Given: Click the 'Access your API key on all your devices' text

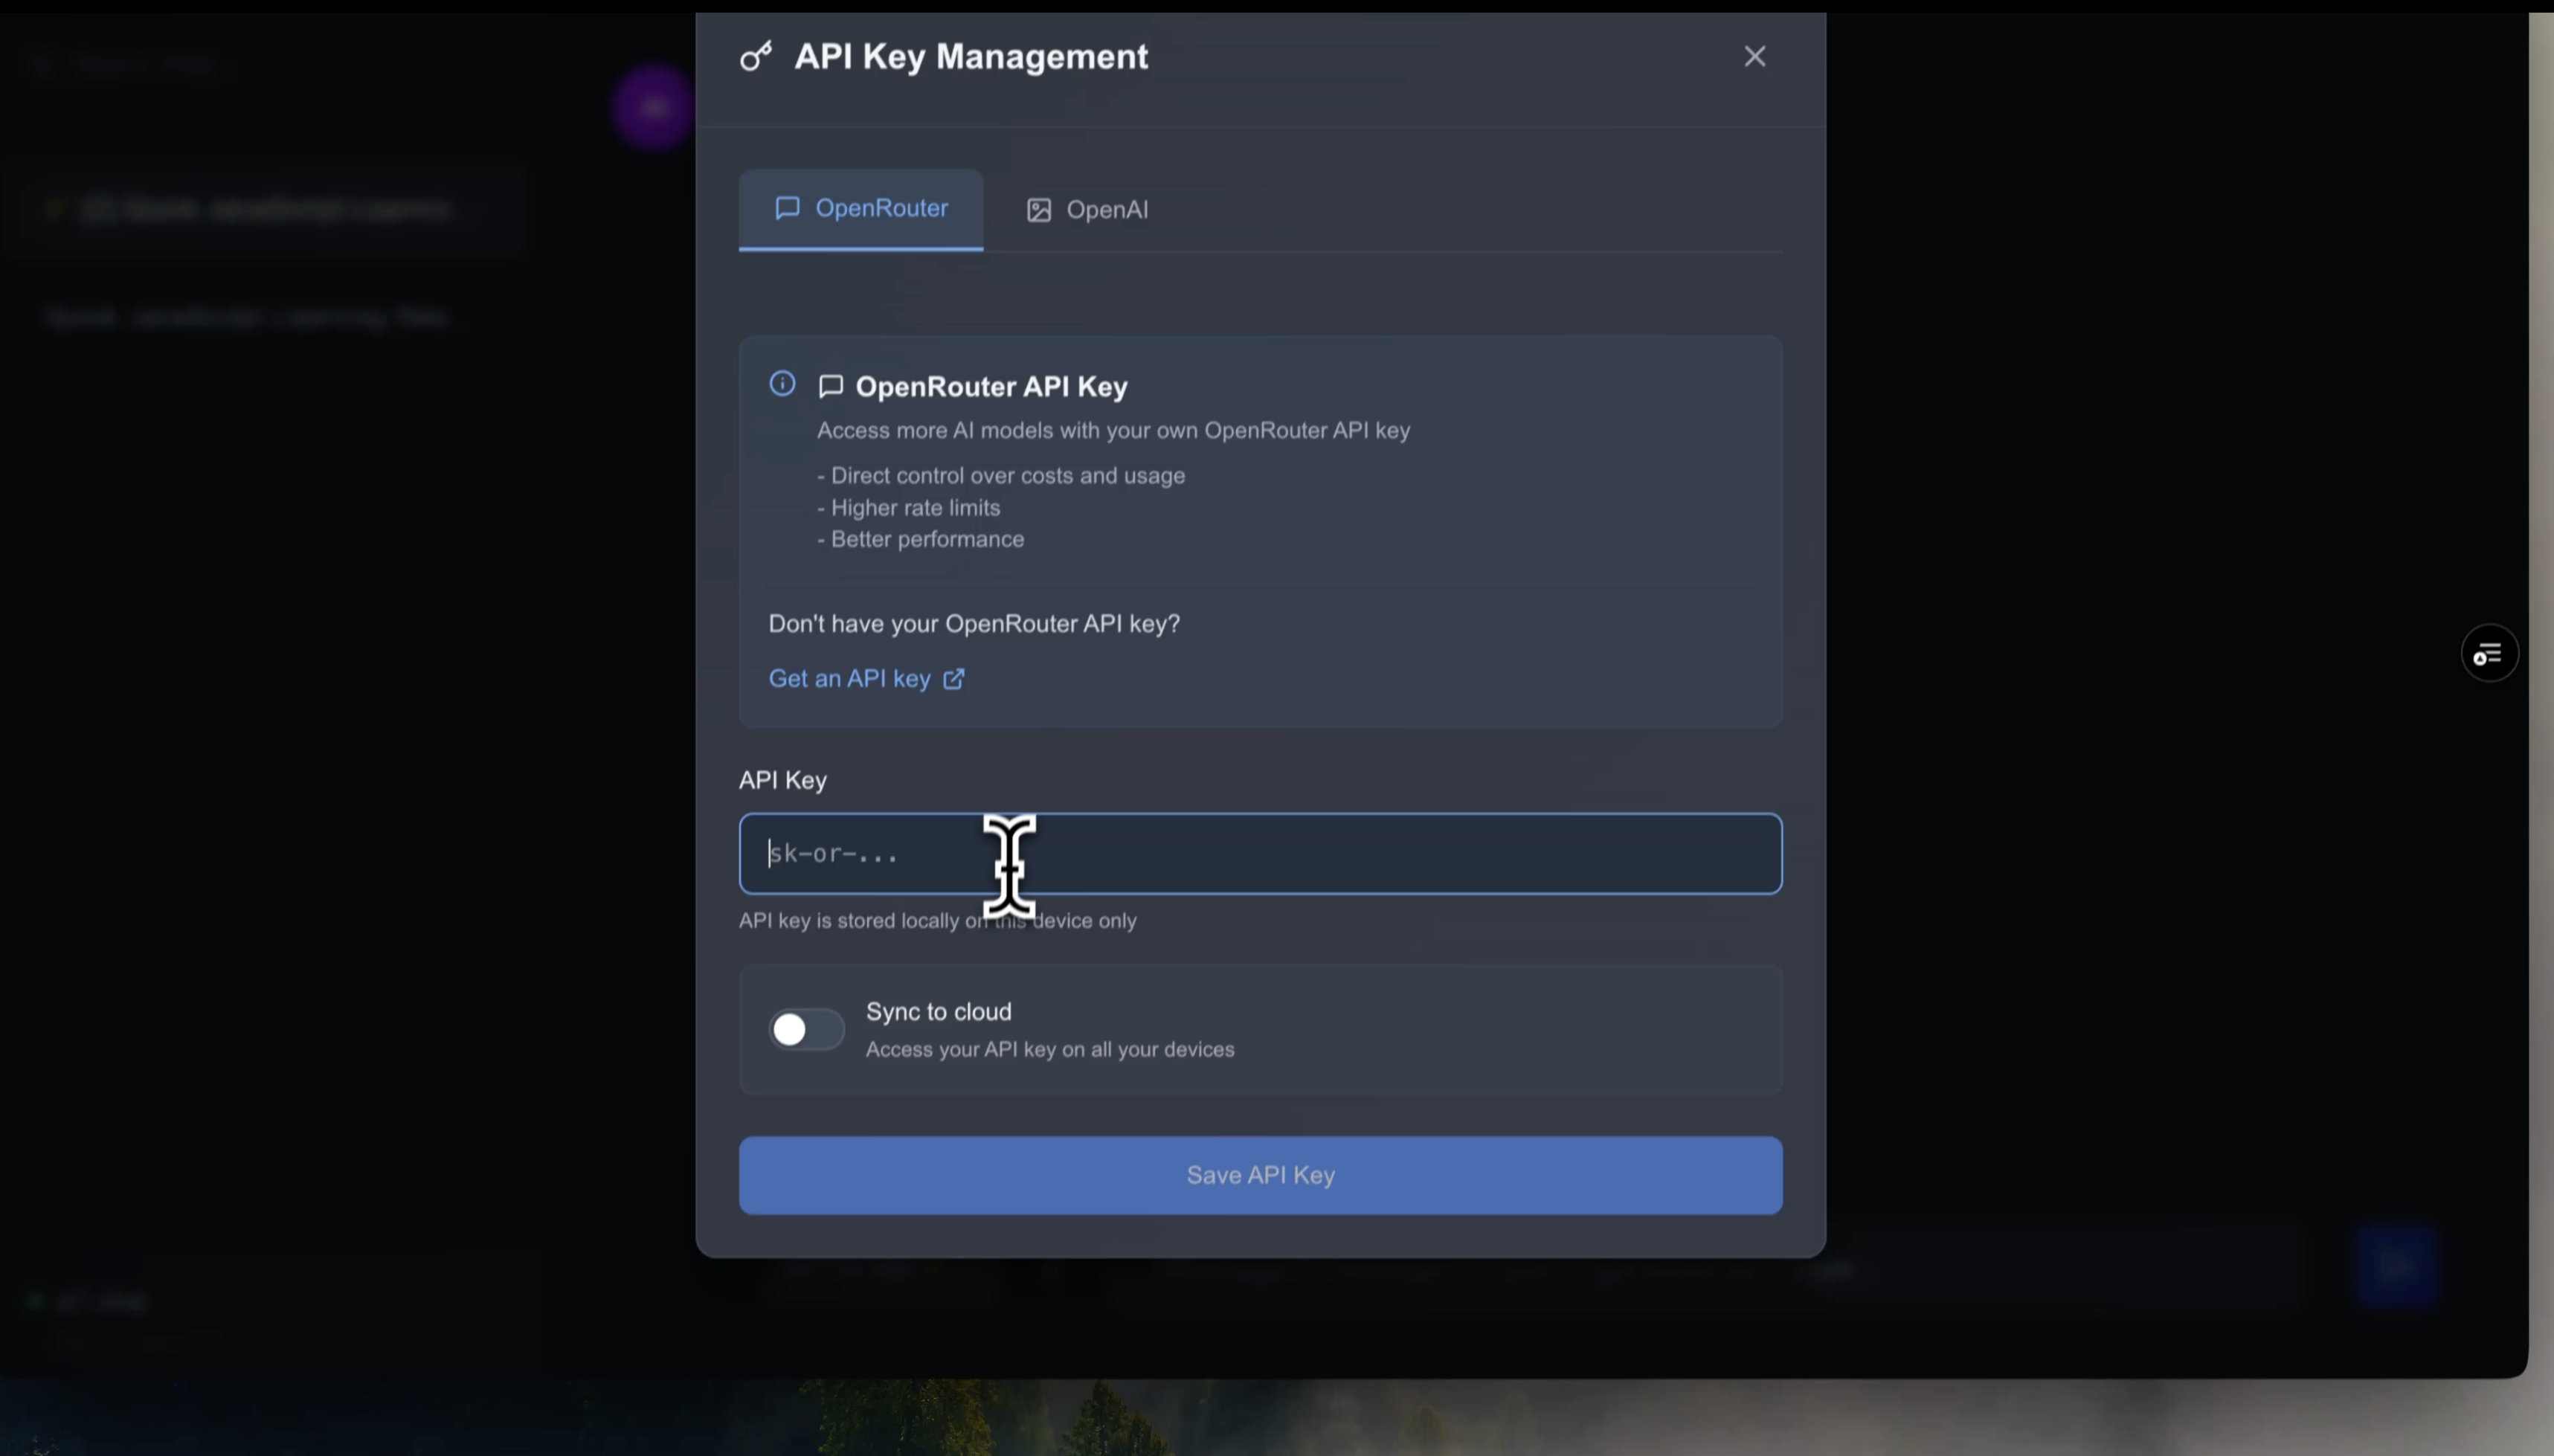Looking at the screenshot, I should point(1050,1050).
